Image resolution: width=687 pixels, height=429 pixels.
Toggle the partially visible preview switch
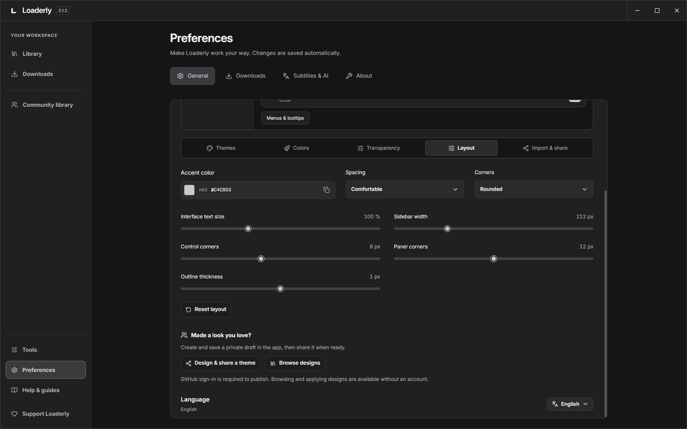pyautogui.click(x=575, y=100)
